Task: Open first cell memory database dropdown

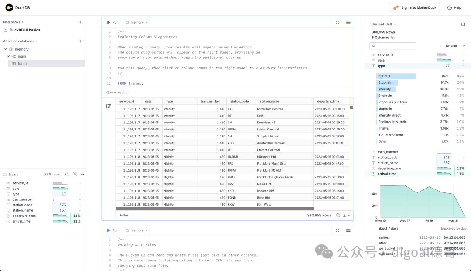Action: 137,22
